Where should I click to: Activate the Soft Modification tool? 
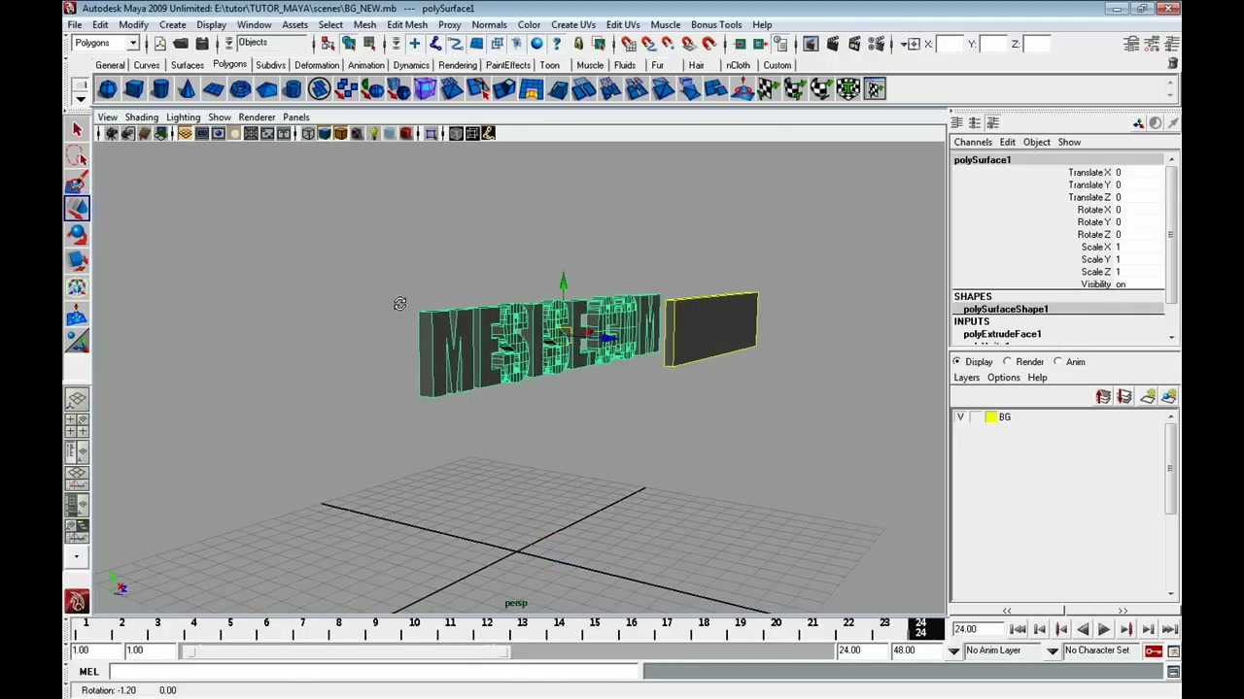[x=77, y=314]
